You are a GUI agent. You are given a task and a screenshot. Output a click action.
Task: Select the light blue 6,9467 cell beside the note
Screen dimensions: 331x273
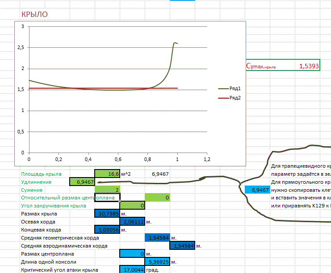coord(257,190)
